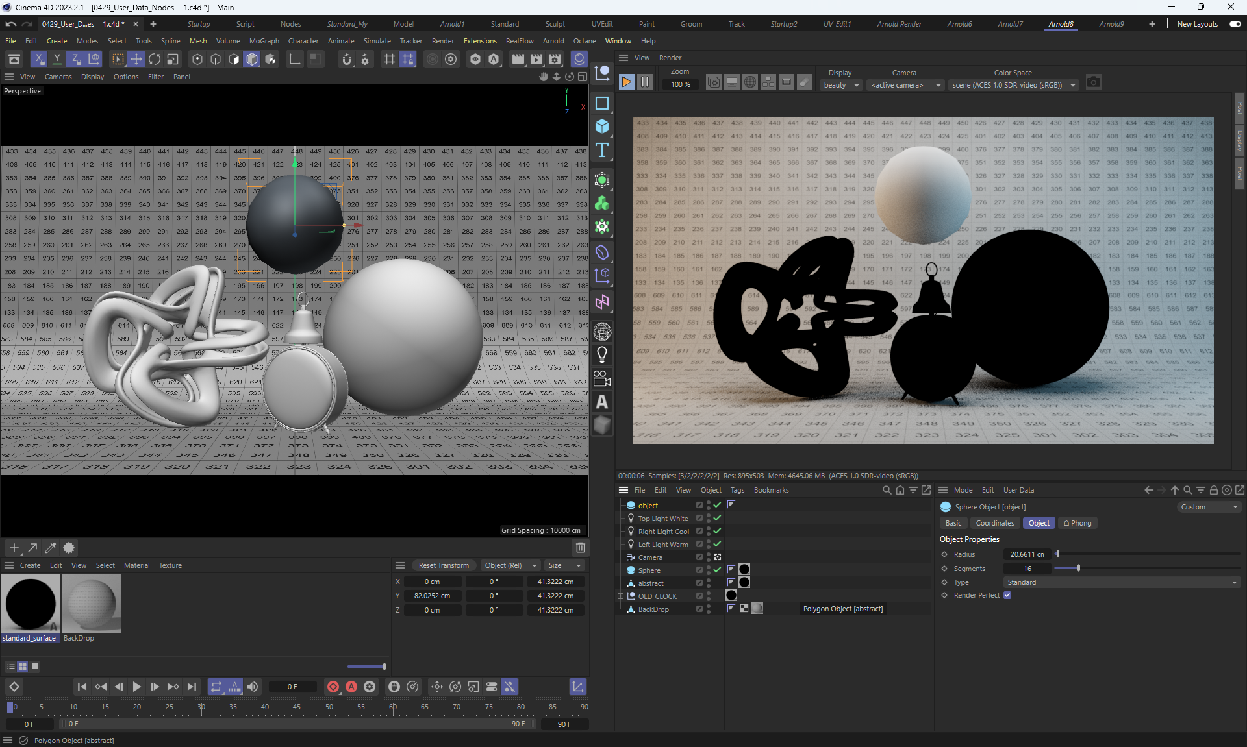Click the Reset Transform button
The height and width of the screenshot is (747, 1247).
pyautogui.click(x=444, y=565)
